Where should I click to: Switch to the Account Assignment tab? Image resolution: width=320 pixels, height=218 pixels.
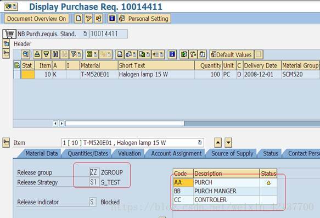point(176,154)
